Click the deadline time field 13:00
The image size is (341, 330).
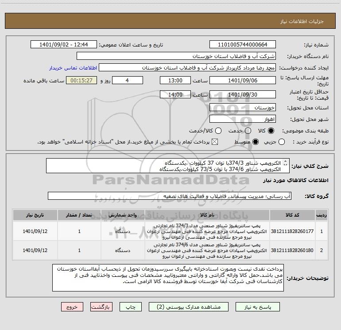pos(175,80)
